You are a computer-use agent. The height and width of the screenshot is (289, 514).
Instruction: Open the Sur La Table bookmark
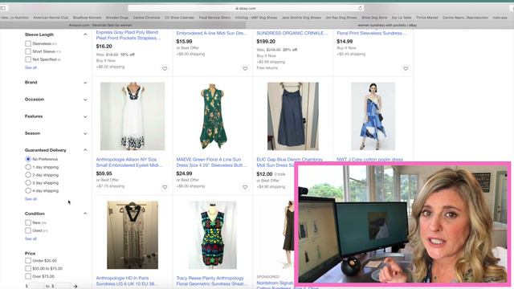(402, 18)
